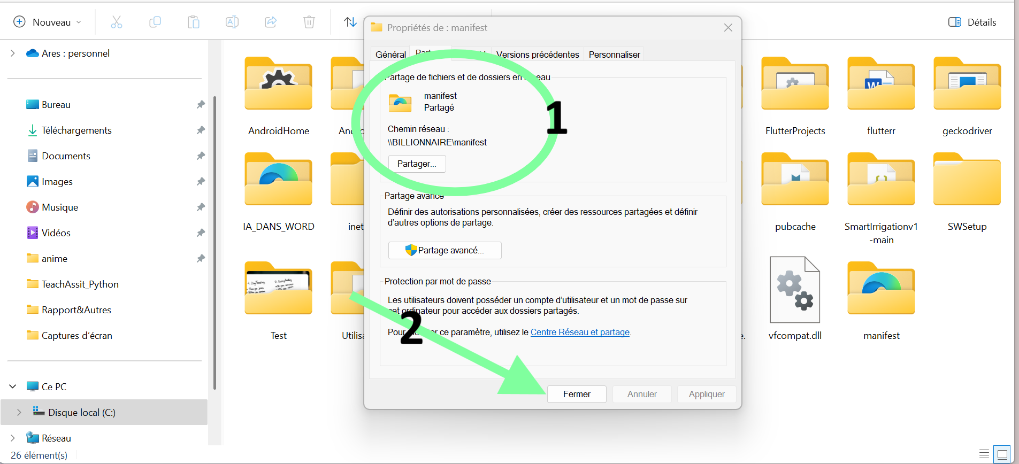Image resolution: width=1019 pixels, height=464 pixels.
Task: Open the Sort arrows icon
Action: tap(350, 22)
